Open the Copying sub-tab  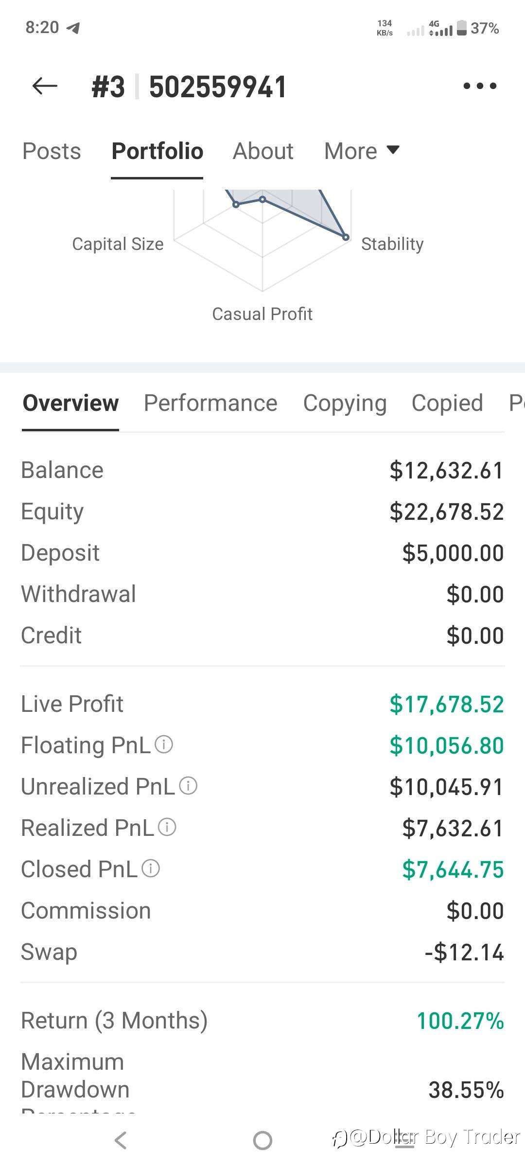pos(345,403)
